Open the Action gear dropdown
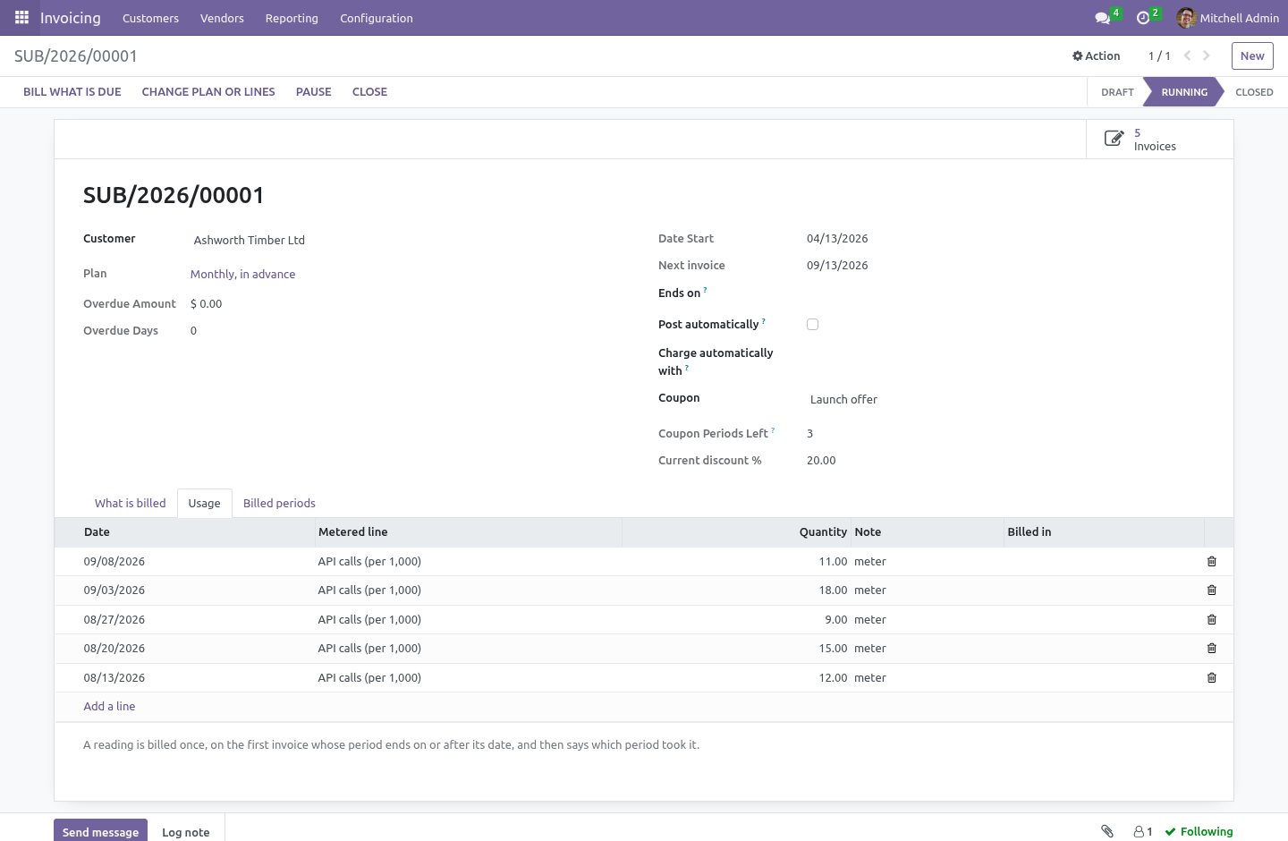The width and height of the screenshot is (1288, 841). click(1096, 55)
